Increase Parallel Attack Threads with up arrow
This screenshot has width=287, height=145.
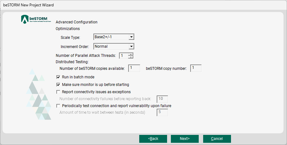130,54
